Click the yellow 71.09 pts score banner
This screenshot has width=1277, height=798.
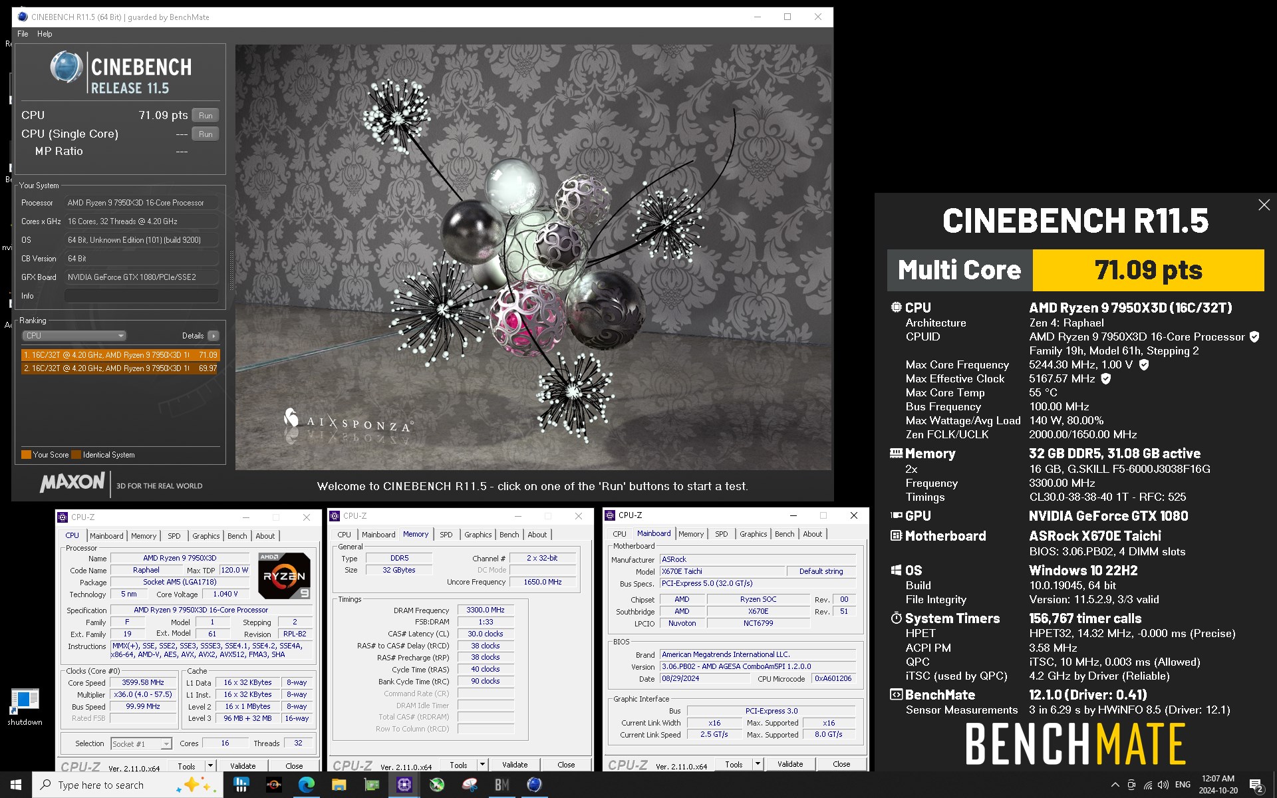pos(1148,270)
